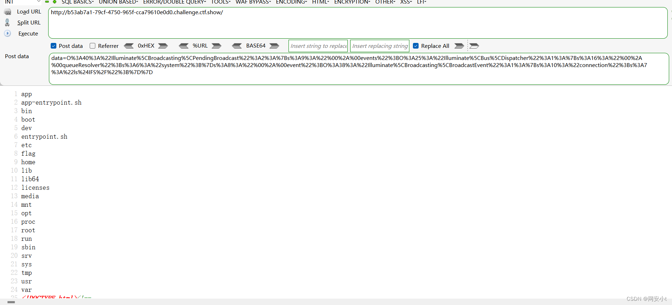
Task: Expand the WAF BYPASS menu
Action: [253, 2]
